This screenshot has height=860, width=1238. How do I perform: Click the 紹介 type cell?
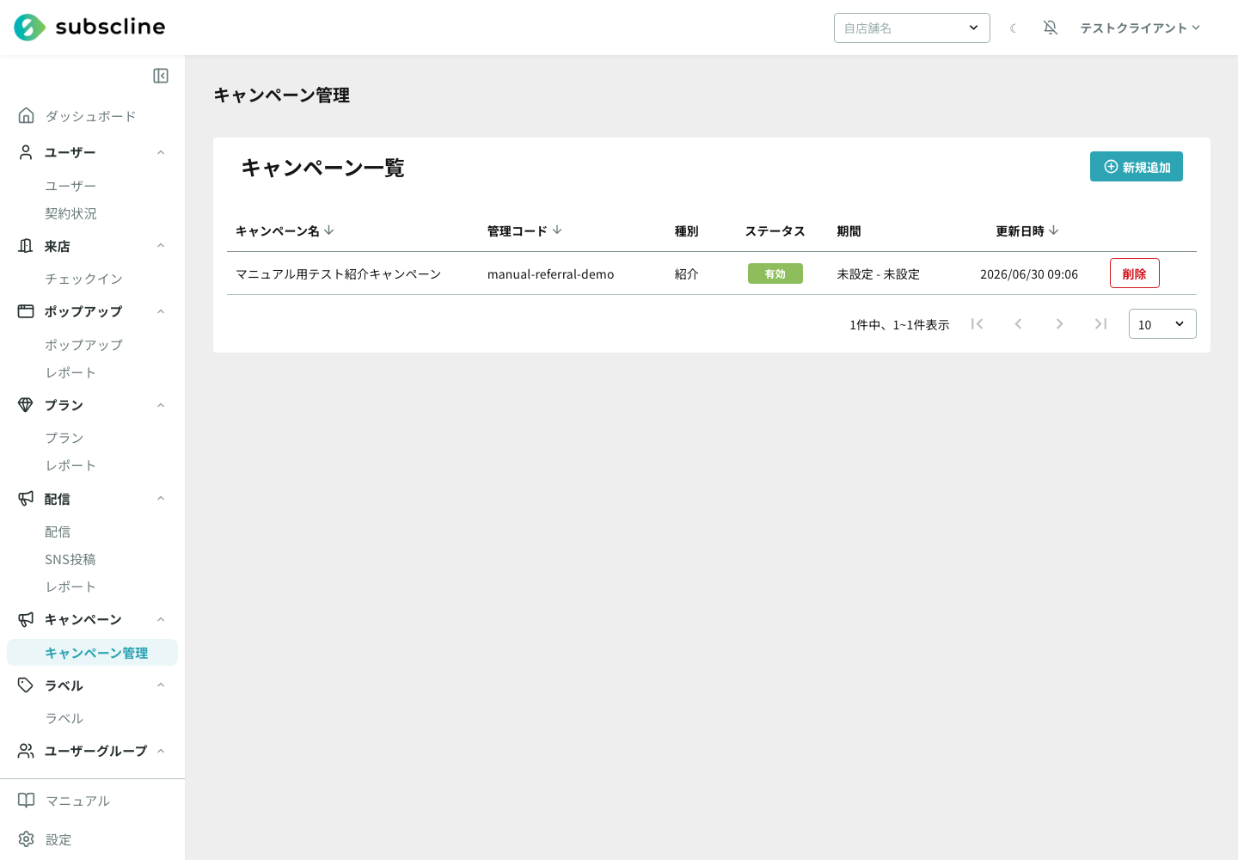687,274
